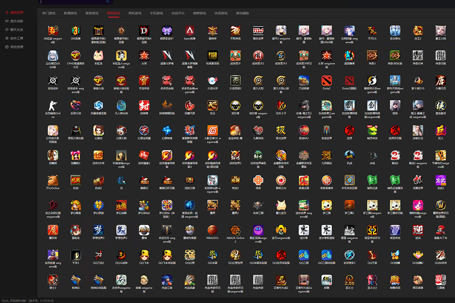The image size is (455, 303).
Task: Launch the 彩虹岛 game icon
Action: 98,56
